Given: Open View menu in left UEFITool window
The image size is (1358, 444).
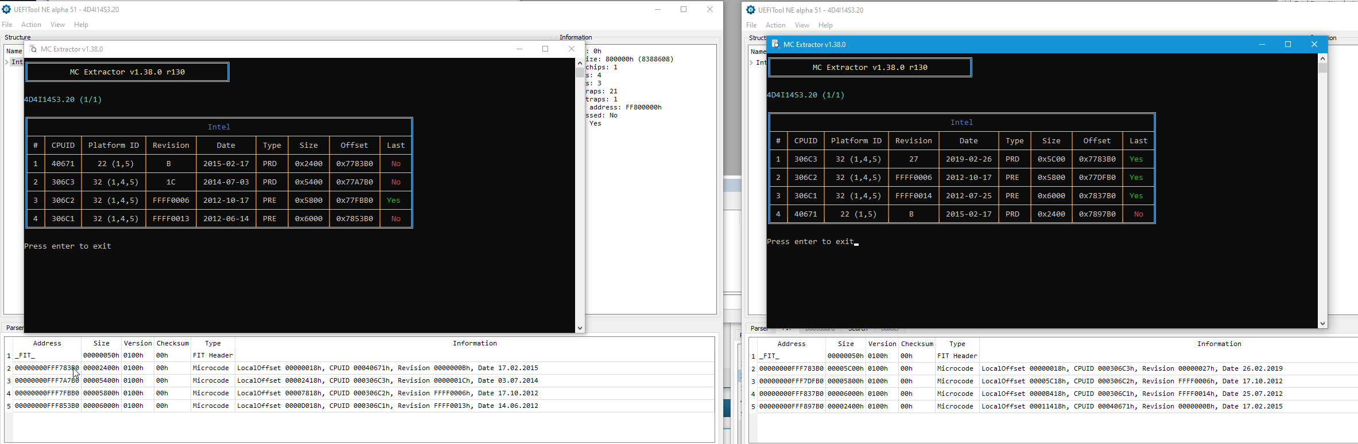Looking at the screenshot, I should coord(57,25).
